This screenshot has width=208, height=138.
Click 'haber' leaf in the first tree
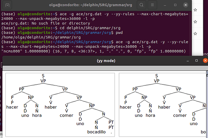click(x=51, y=107)
